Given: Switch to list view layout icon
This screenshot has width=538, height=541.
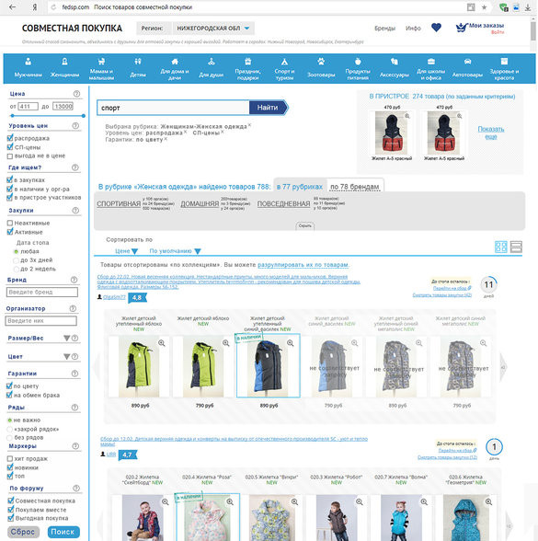Looking at the screenshot, I should (x=516, y=247).
